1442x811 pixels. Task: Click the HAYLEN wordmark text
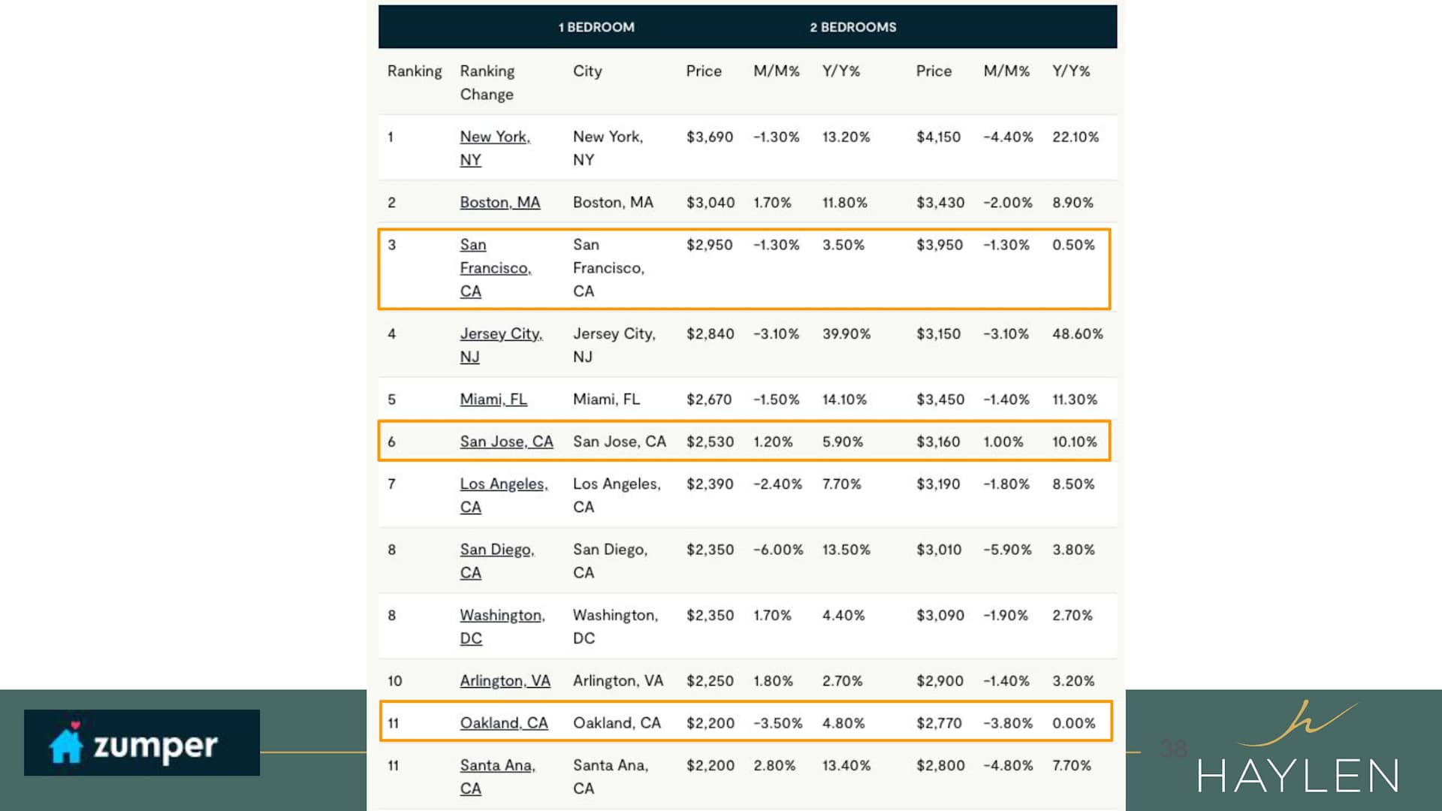point(1298,776)
